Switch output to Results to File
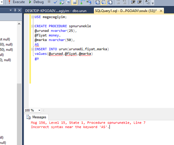The image size is (174, 145). coord(110,2)
